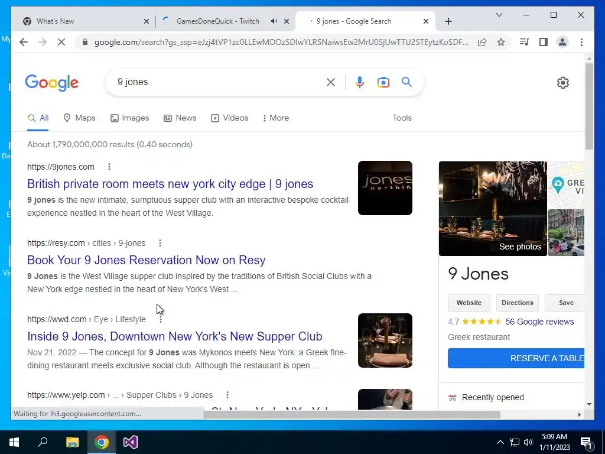Open network settings in tray
605x454 pixels.
pos(515,442)
